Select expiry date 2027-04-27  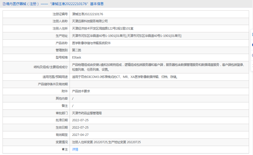(80, 135)
